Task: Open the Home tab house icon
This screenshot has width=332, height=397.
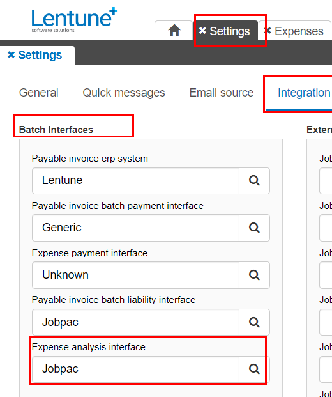Action: click(x=174, y=31)
